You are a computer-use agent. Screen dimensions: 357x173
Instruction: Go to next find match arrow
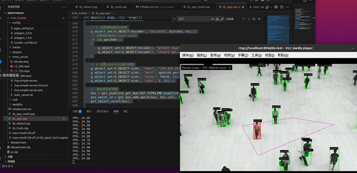tap(249, 19)
